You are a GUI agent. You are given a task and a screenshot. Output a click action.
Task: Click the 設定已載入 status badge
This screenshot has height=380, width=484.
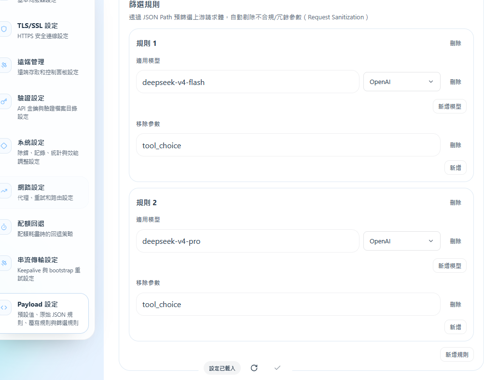(222, 368)
